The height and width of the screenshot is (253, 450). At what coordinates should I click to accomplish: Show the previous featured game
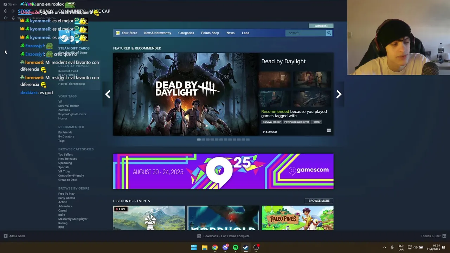pyautogui.click(x=108, y=94)
